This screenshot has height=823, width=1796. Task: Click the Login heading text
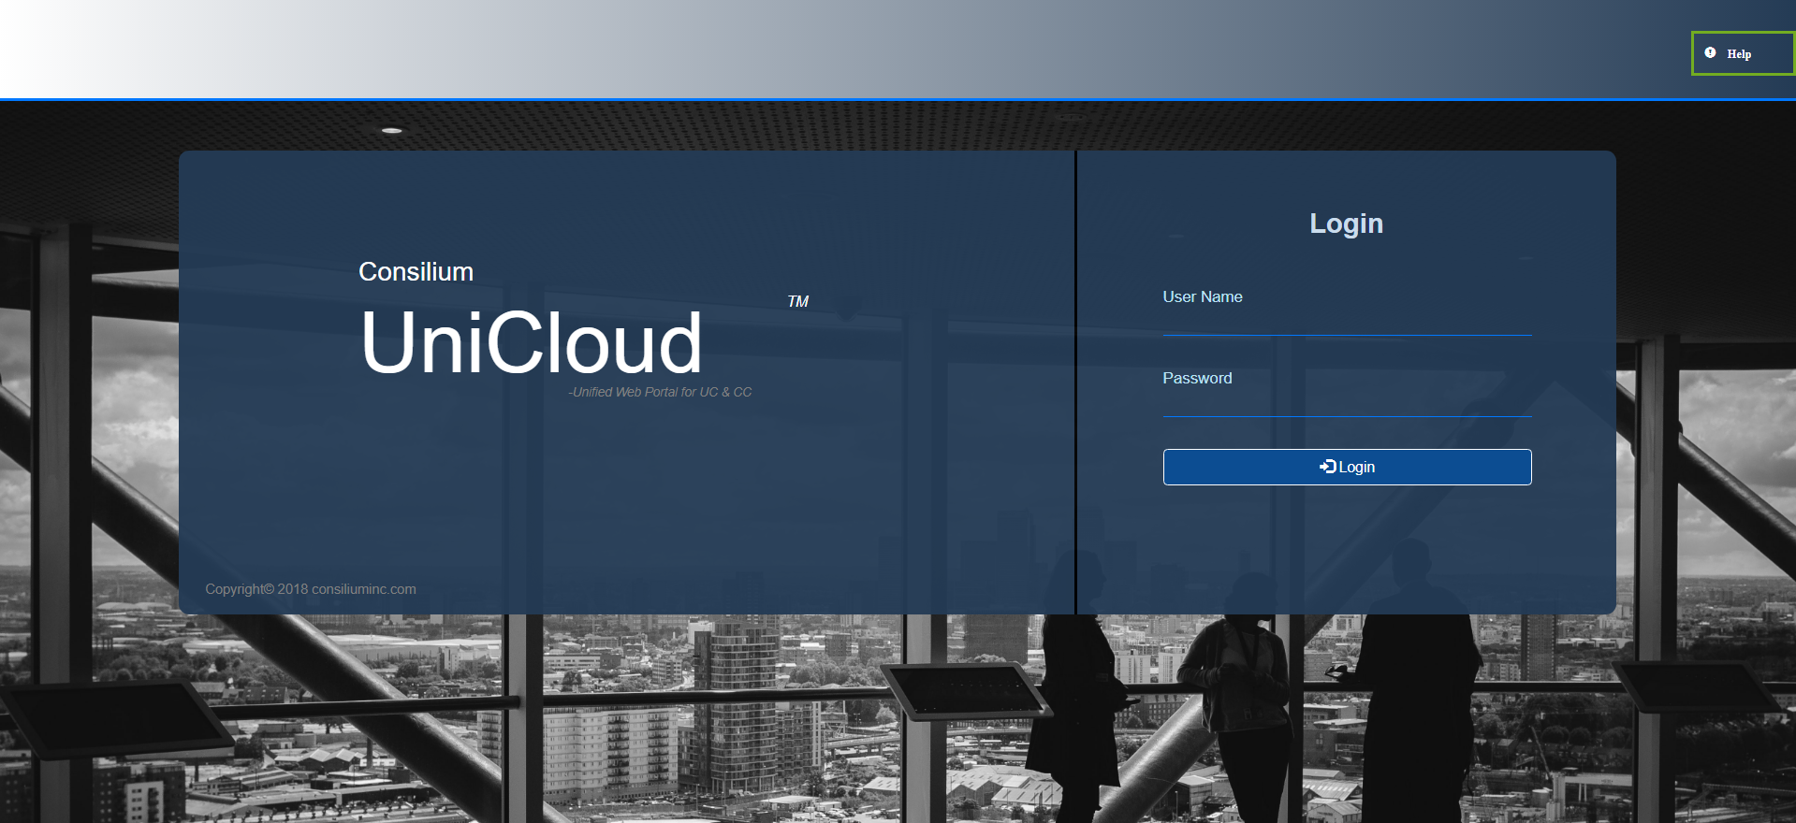point(1346,224)
